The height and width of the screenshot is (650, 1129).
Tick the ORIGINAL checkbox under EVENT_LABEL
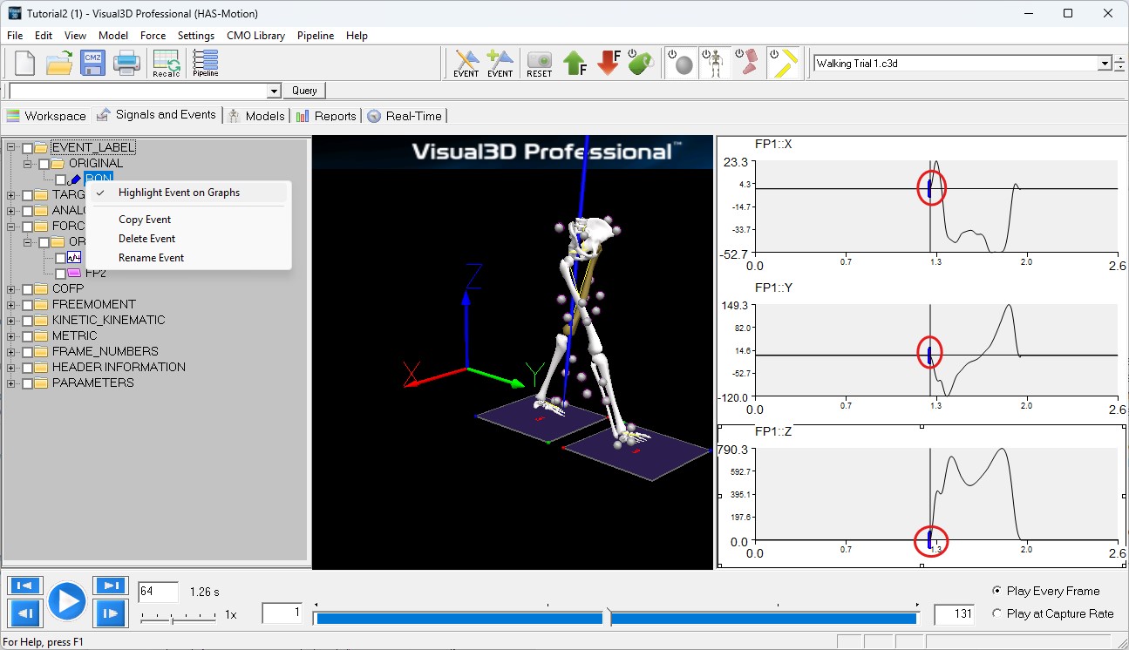(x=44, y=164)
